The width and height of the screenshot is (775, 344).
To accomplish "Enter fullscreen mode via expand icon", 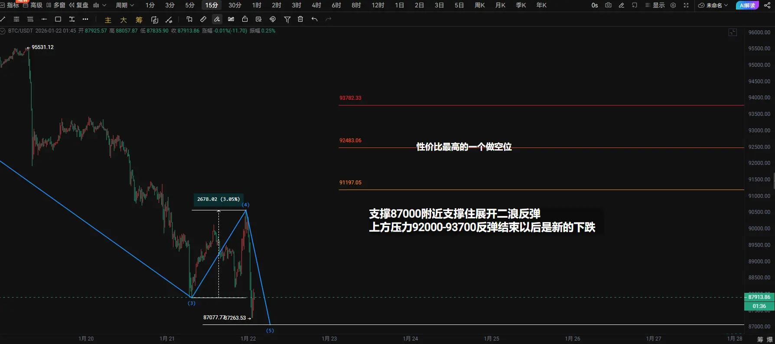I will [686, 5].
